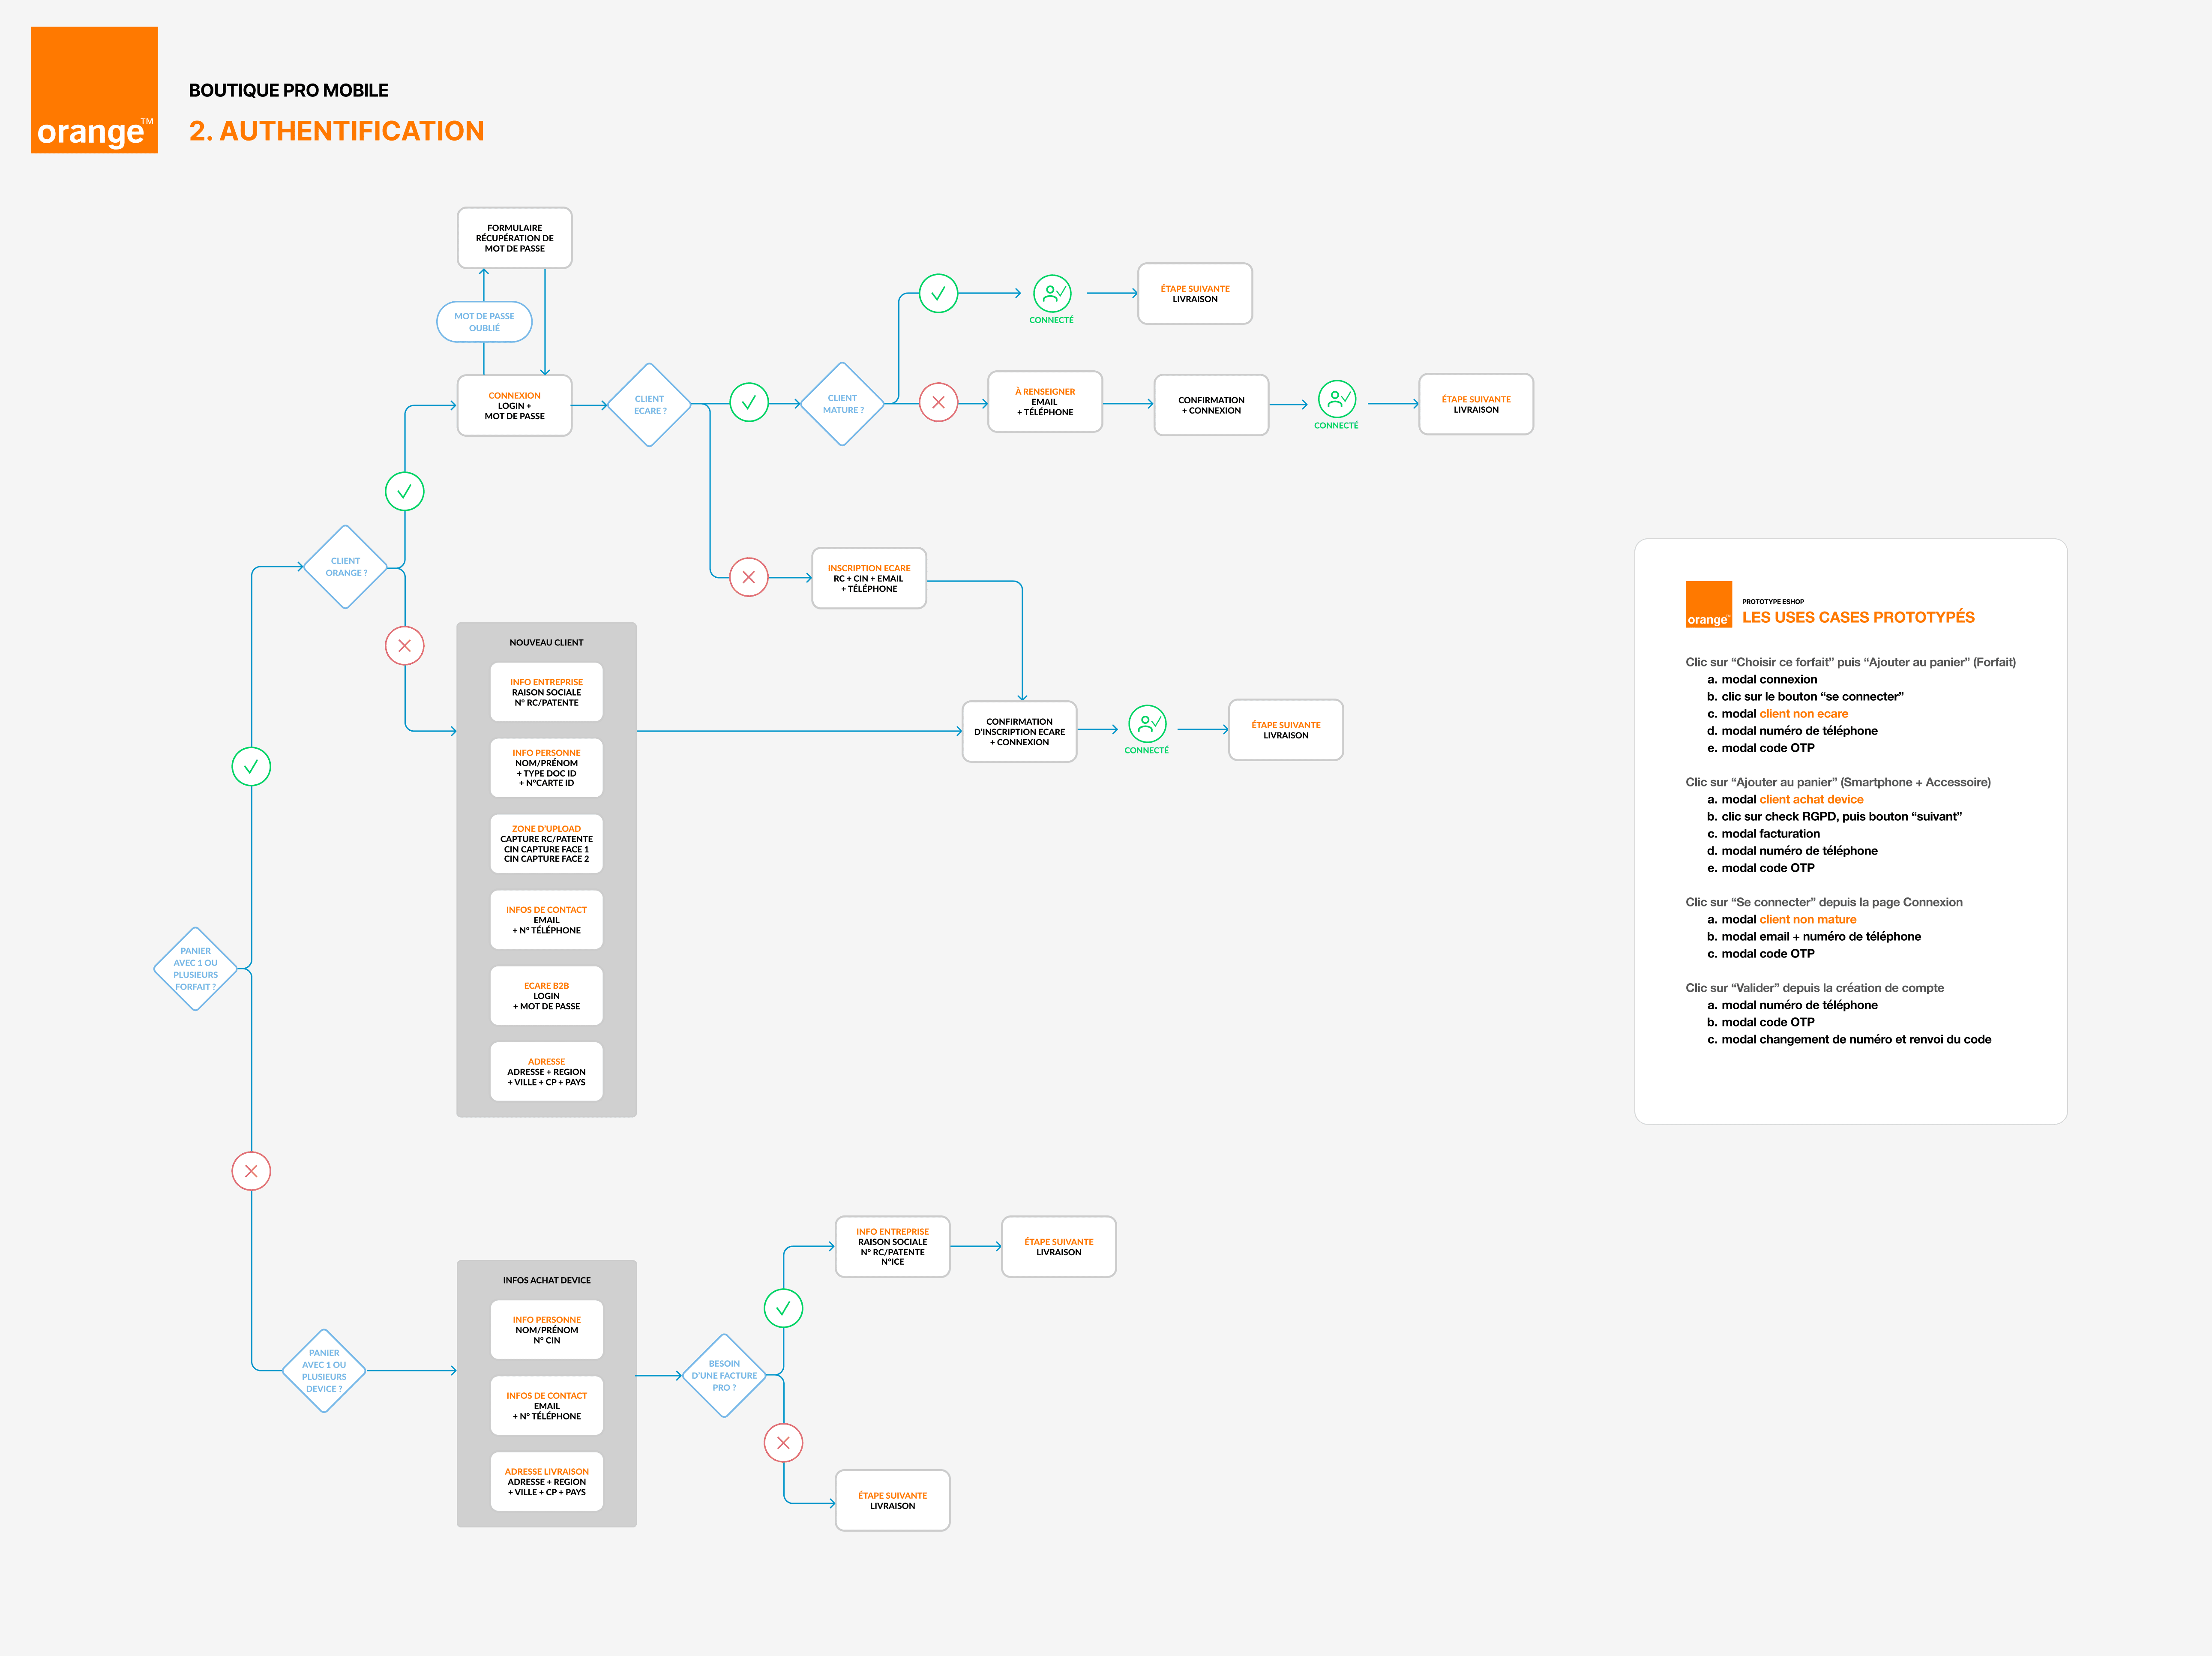The width and height of the screenshot is (2212, 1656).
Task: Select Infos de Contact card in Infos Achat Device
Action: 546,1406
